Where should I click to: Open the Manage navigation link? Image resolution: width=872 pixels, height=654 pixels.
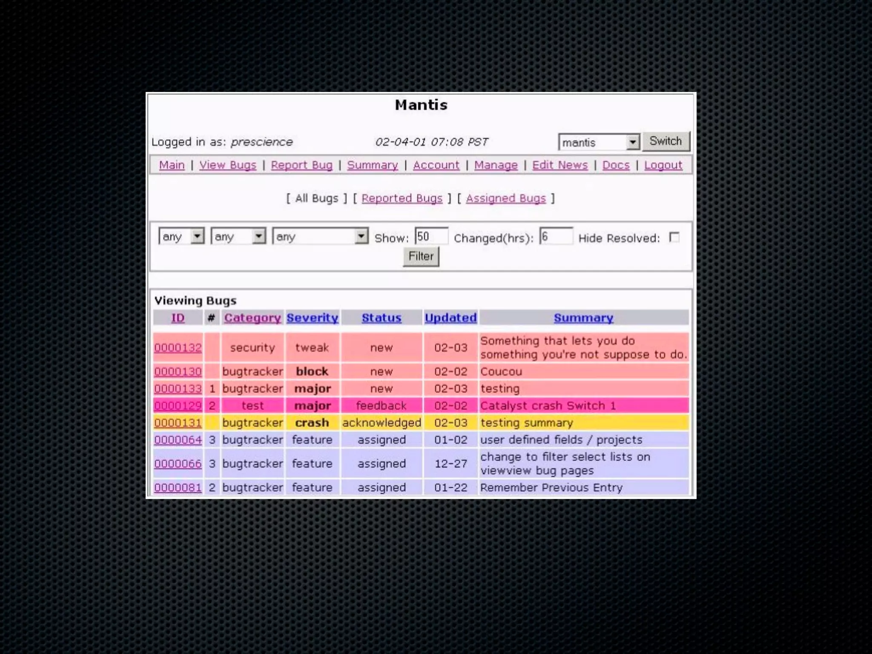pyautogui.click(x=496, y=165)
